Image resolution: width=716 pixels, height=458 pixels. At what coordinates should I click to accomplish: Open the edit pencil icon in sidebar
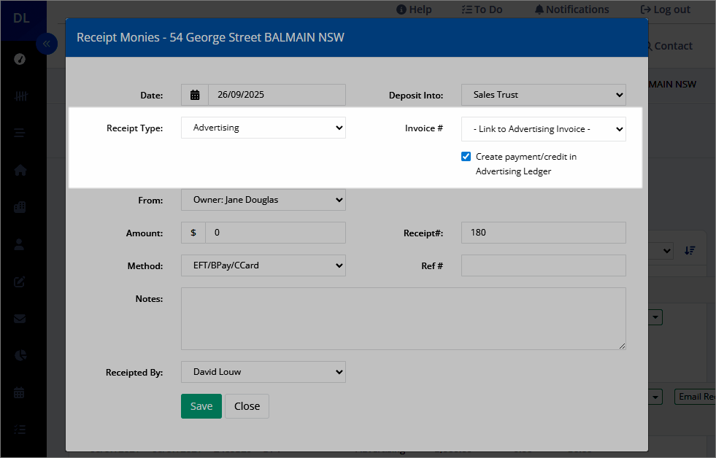pyautogui.click(x=19, y=282)
